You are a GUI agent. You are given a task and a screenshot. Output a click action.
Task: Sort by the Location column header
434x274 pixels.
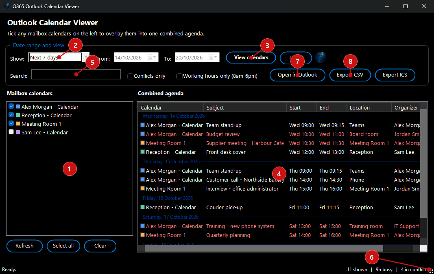point(369,107)
